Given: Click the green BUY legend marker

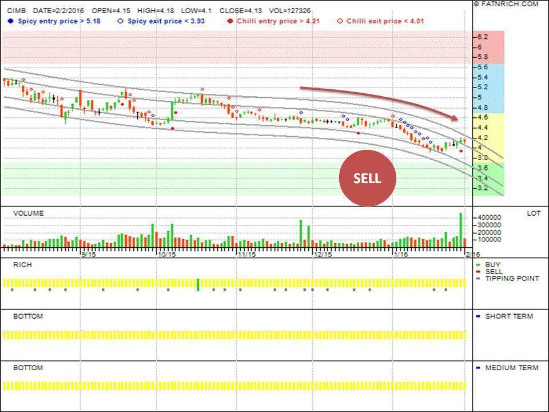Looking at the screenshot, I should coord(478,266).
